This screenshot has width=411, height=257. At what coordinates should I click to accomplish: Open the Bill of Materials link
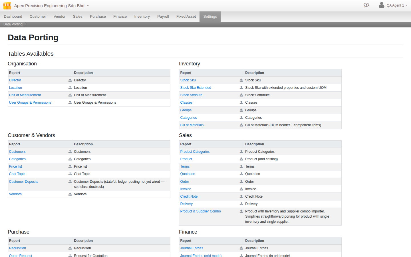point(192,125)
